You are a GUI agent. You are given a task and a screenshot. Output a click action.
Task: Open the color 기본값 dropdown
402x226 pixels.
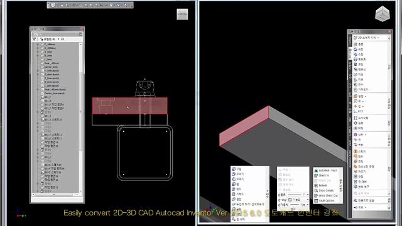click(x=308, y=200)
